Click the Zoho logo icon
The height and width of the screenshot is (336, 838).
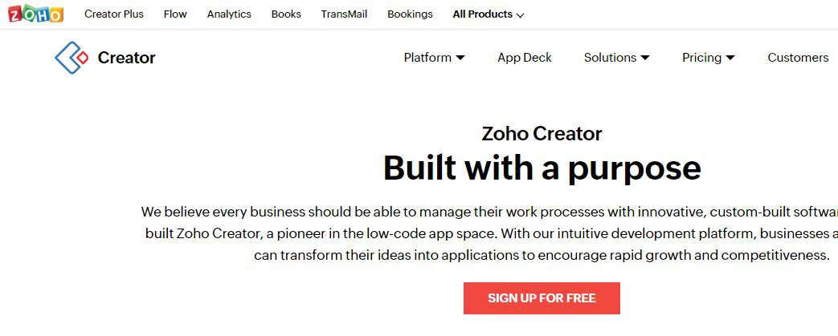36,14
